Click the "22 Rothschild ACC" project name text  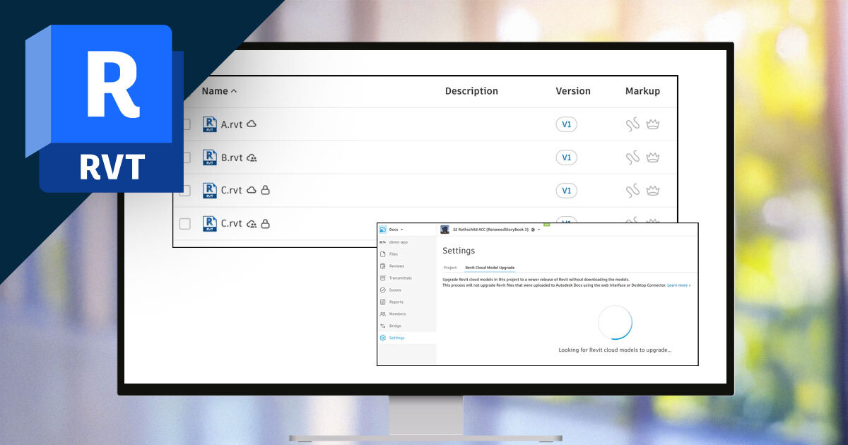tap(490, 230)
